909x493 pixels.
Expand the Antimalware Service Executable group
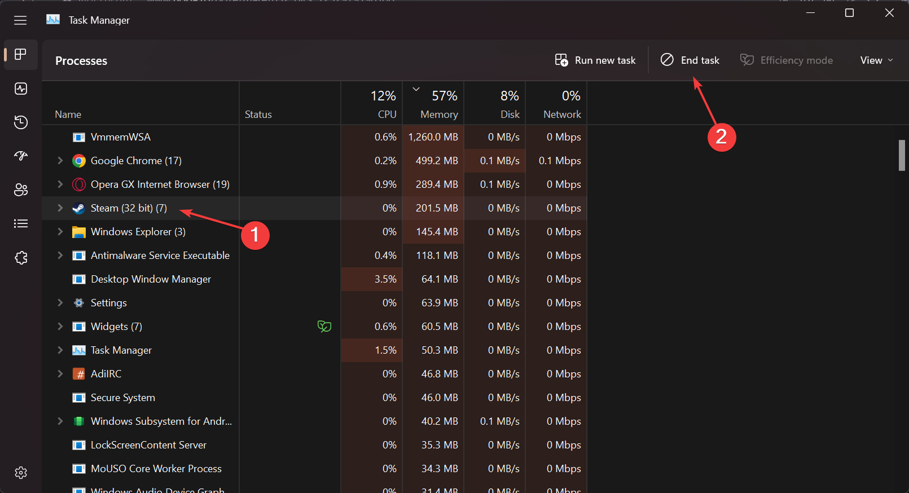(60, 256)
